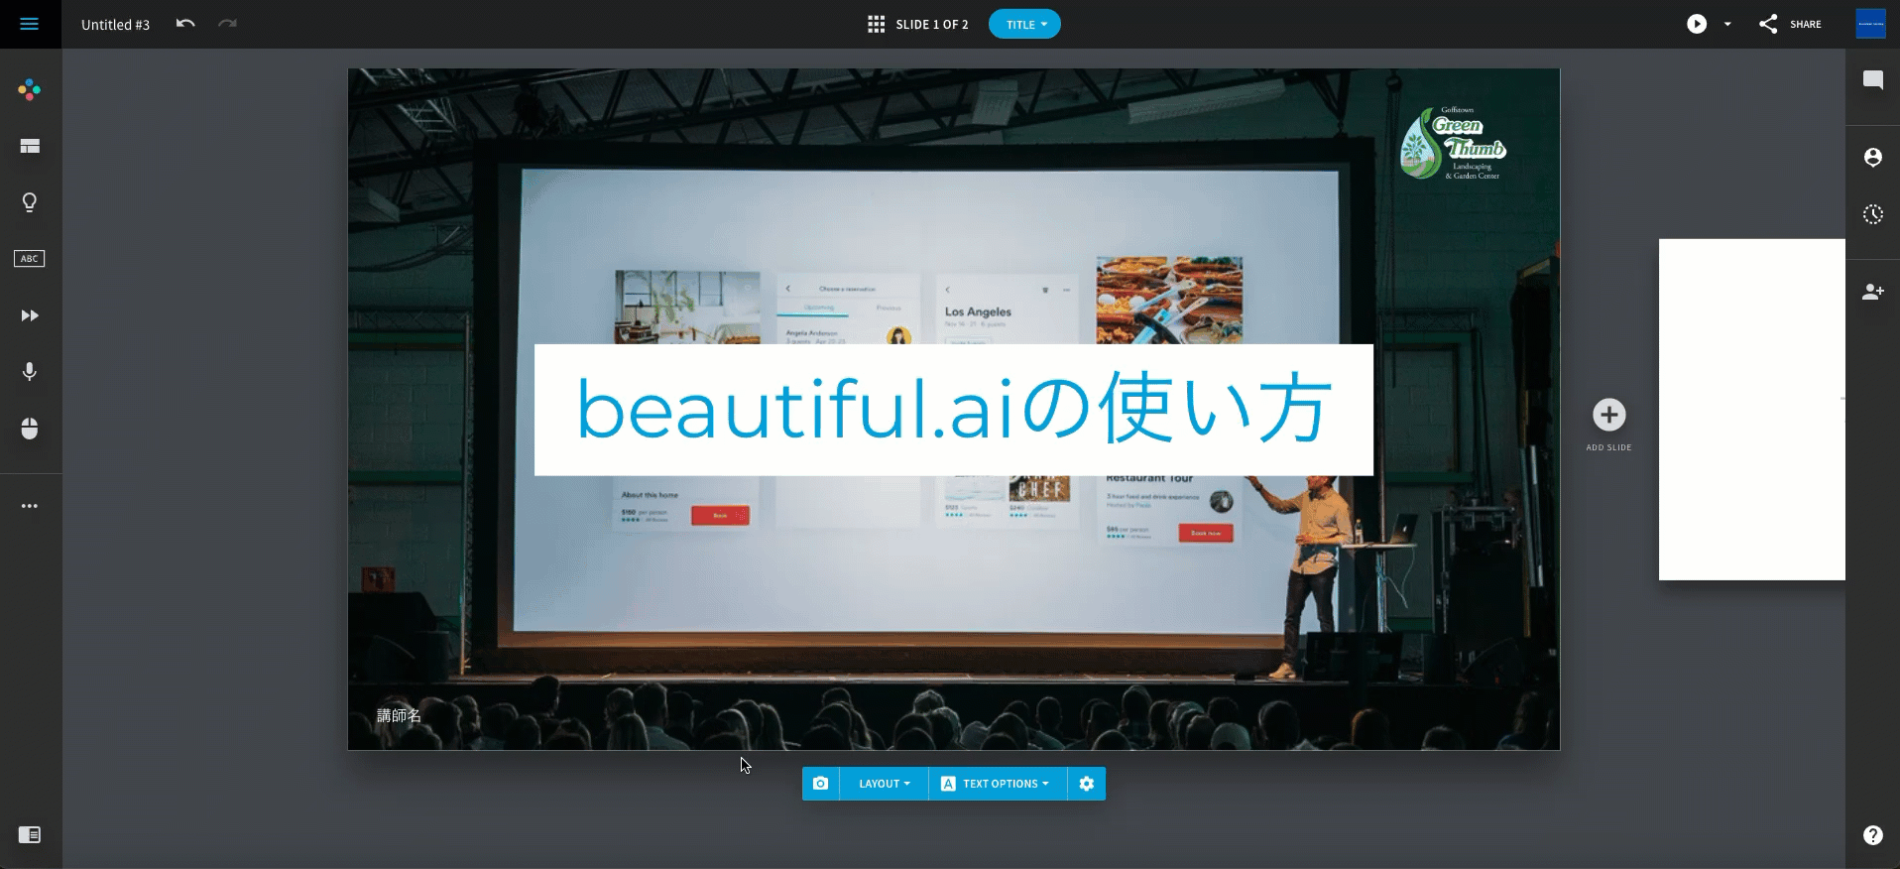This screenshot has width=1900, height=869.
Task: Click the Untitled #3 presentation name
Action: pyautogui.click(x=115, y=25)
